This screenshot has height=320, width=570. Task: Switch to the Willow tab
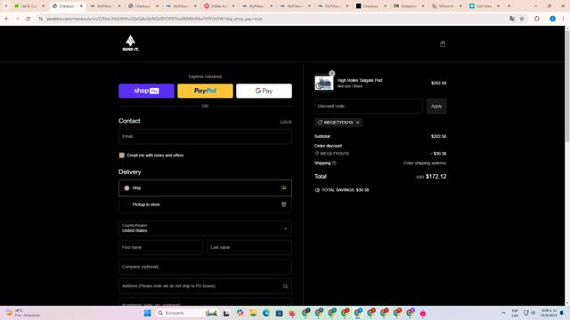(x=447, y=6)
